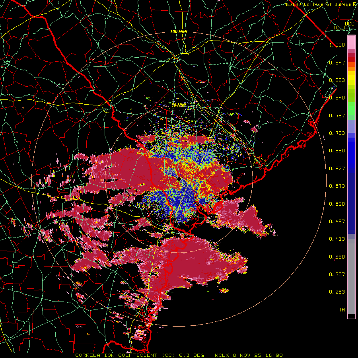The height and width of the screenshot is (358, 358).
Task: Click the "50 NMI" range ring label
Action: pyautogui.click(x=179, y=105)
